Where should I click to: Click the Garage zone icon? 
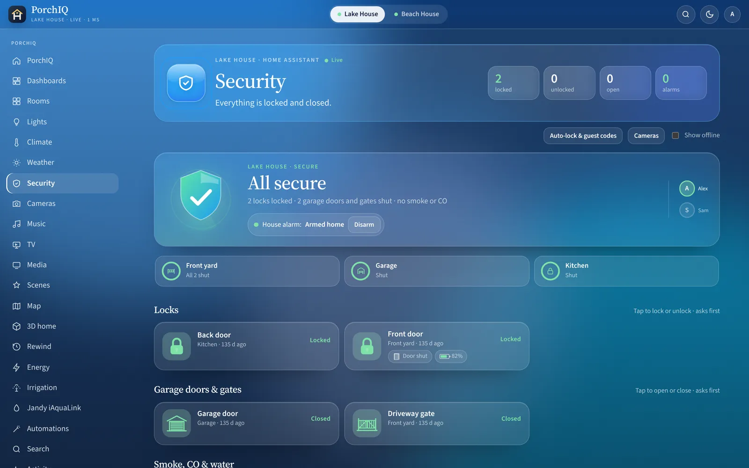pos(360,271)
